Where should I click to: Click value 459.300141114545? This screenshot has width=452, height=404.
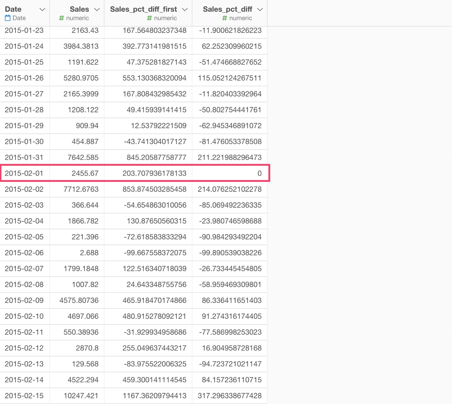click(154, 379)
